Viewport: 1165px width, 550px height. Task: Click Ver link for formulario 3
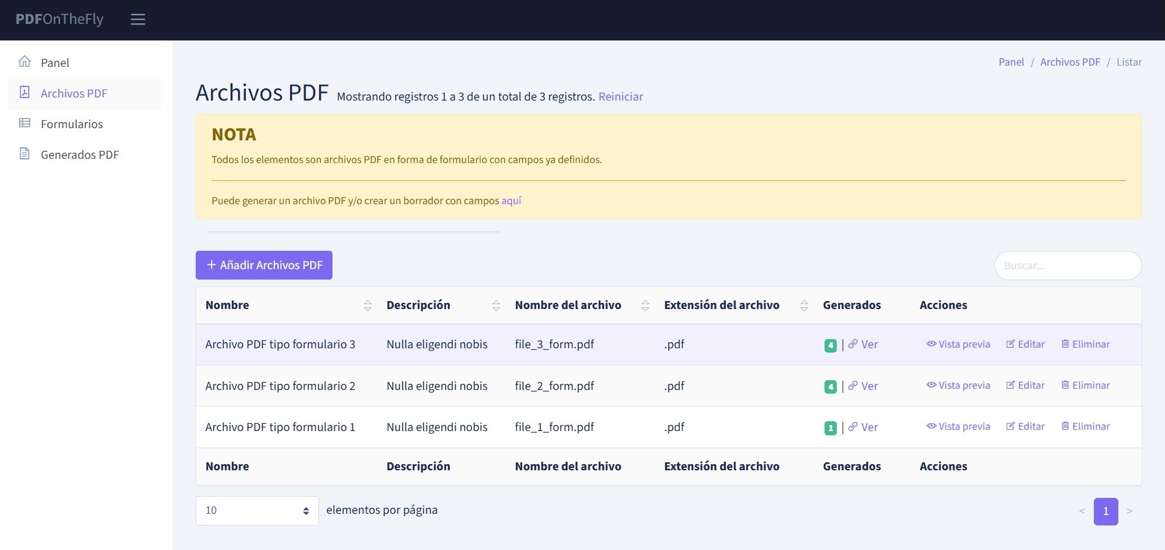click(863, 345)
